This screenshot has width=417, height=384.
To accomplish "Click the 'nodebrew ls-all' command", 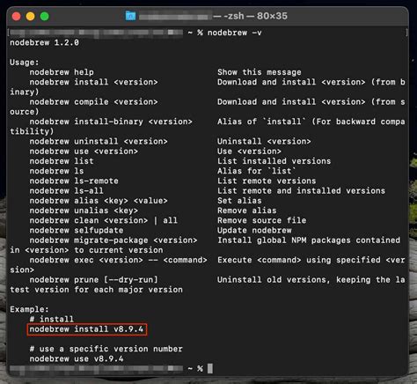I will (67, 191).
